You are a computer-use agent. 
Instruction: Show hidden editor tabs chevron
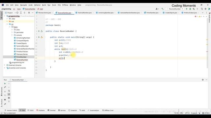pos(203,13)
